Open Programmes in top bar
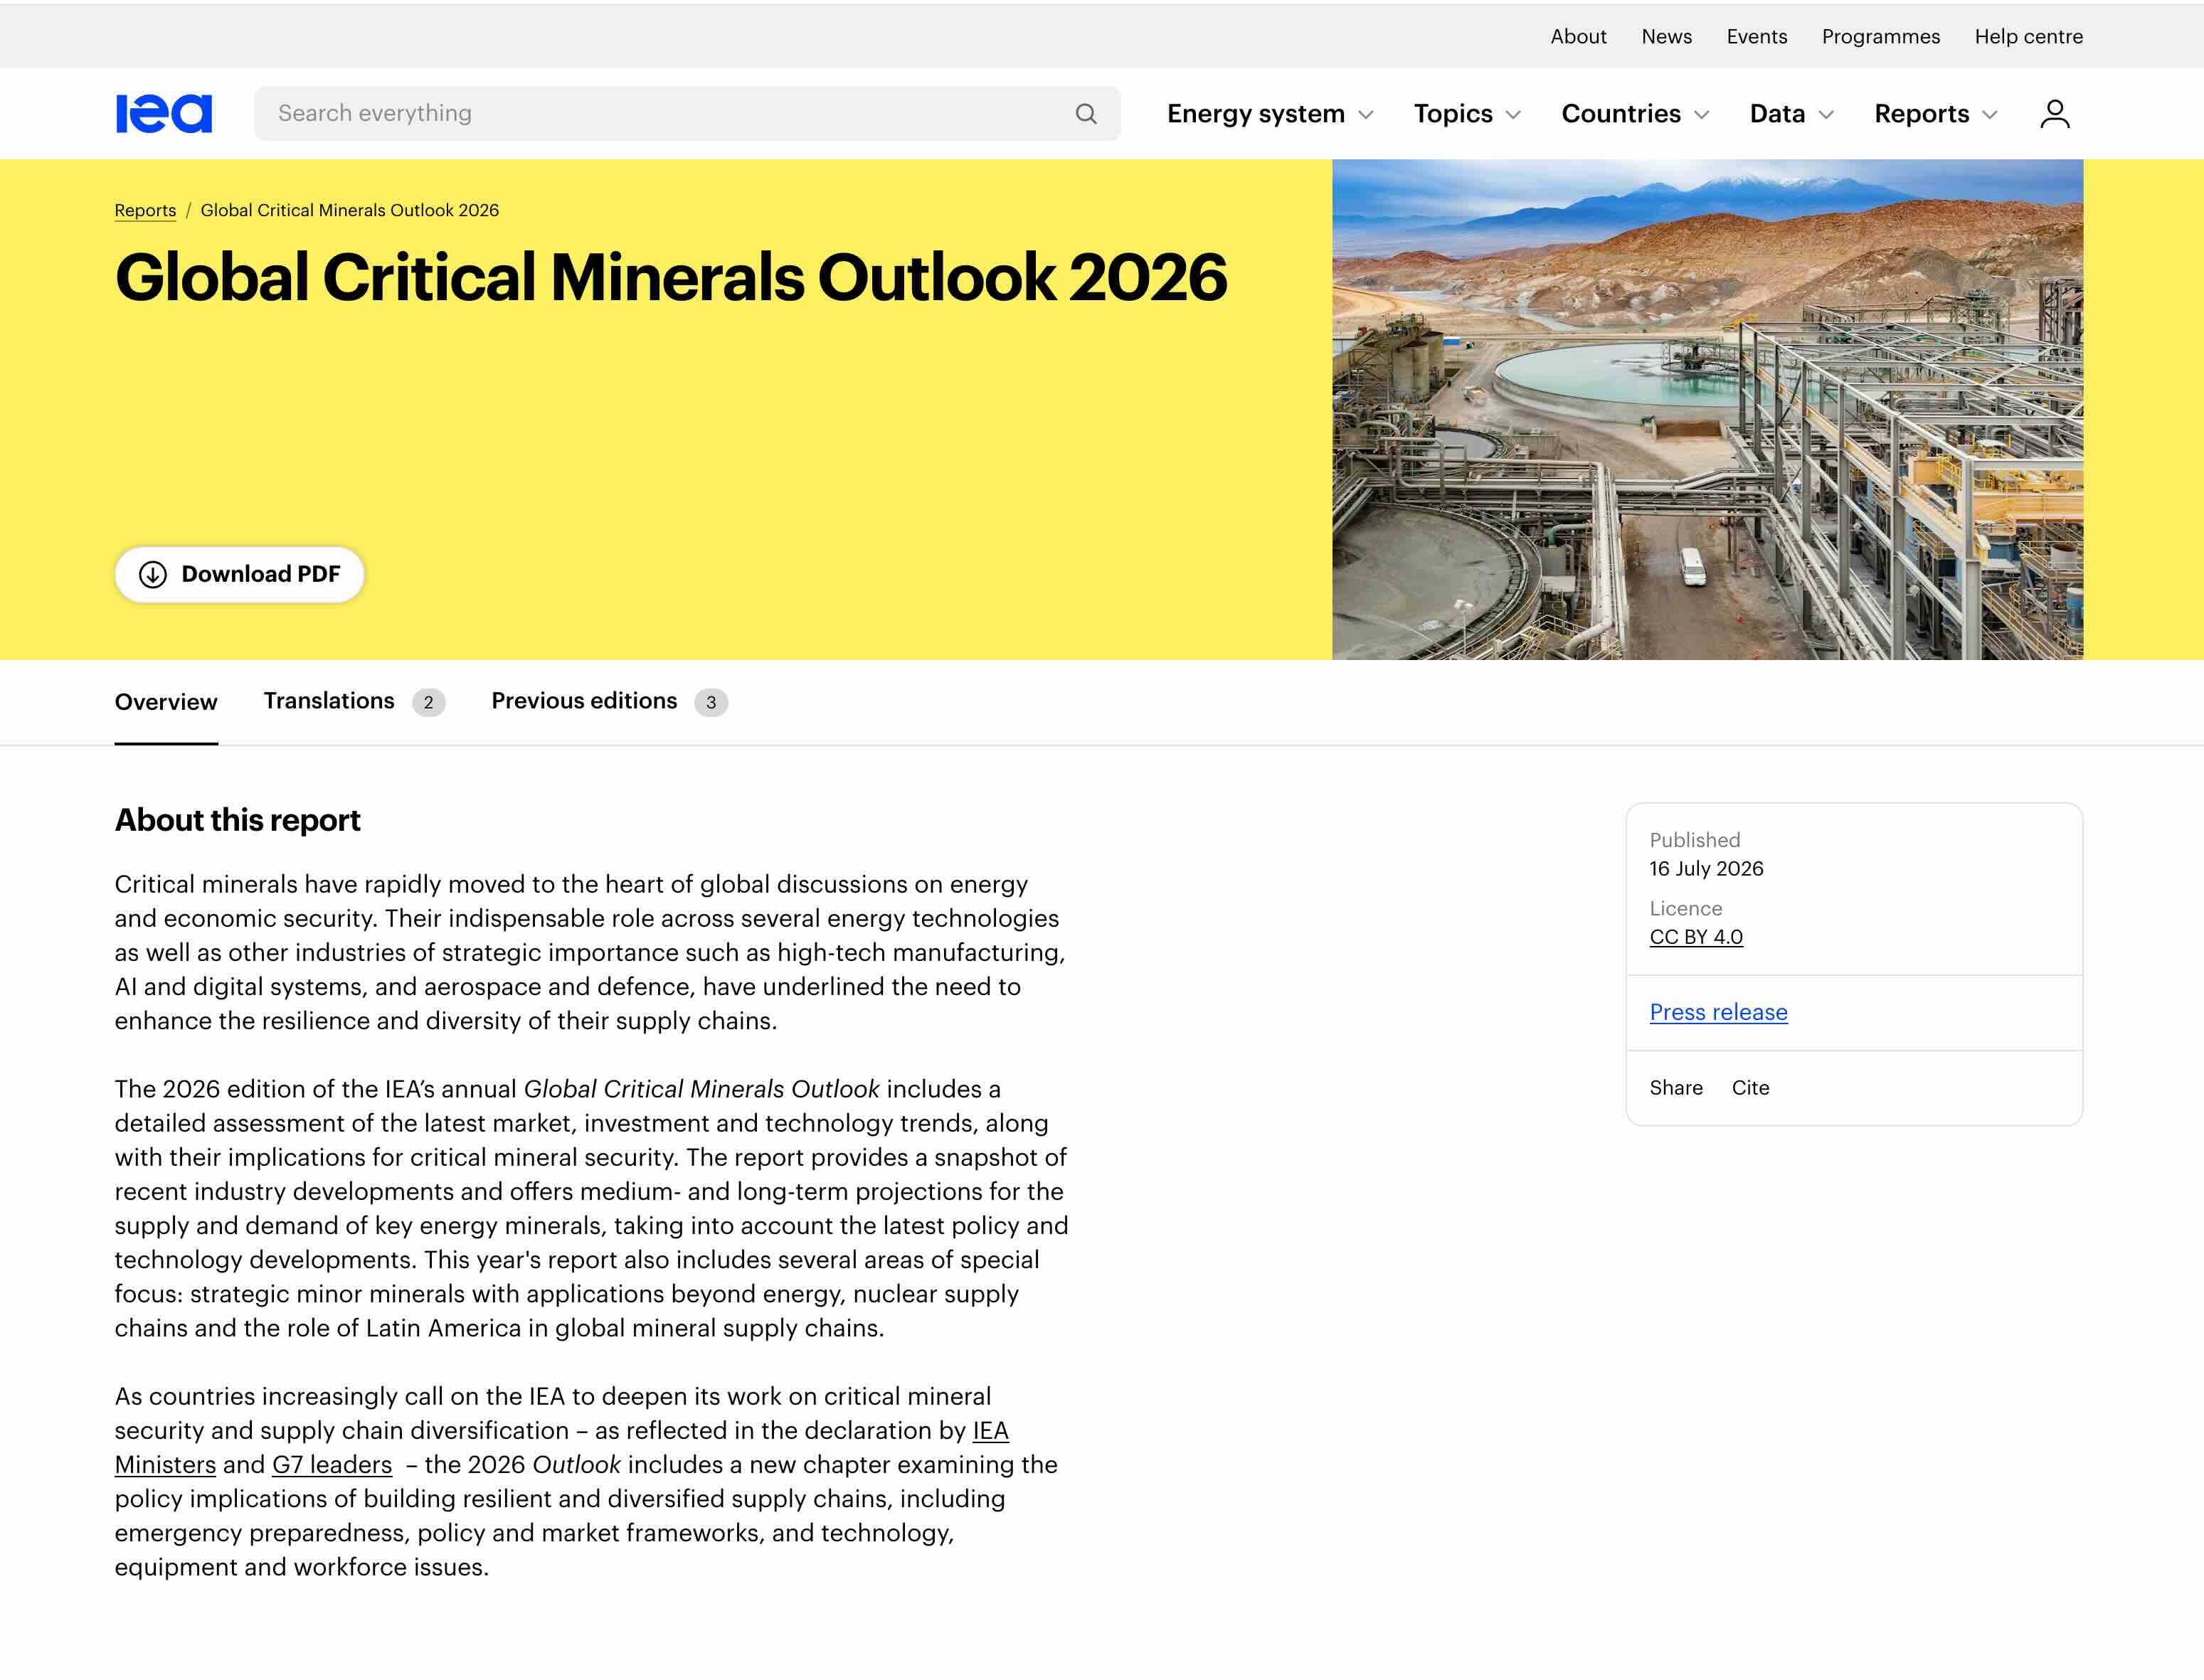 click(1880, 37)
